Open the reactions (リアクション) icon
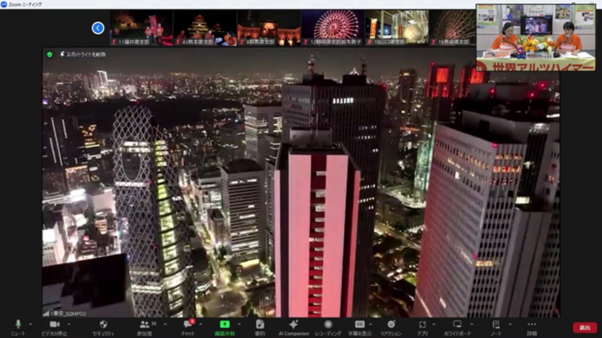Screen dimensions: 602x338 [390, 325]
